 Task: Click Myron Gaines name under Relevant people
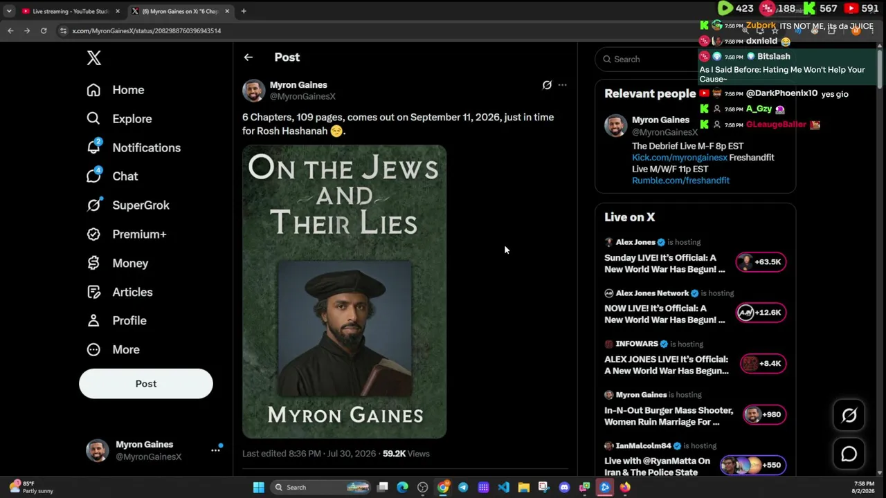[x=660, y=120]
